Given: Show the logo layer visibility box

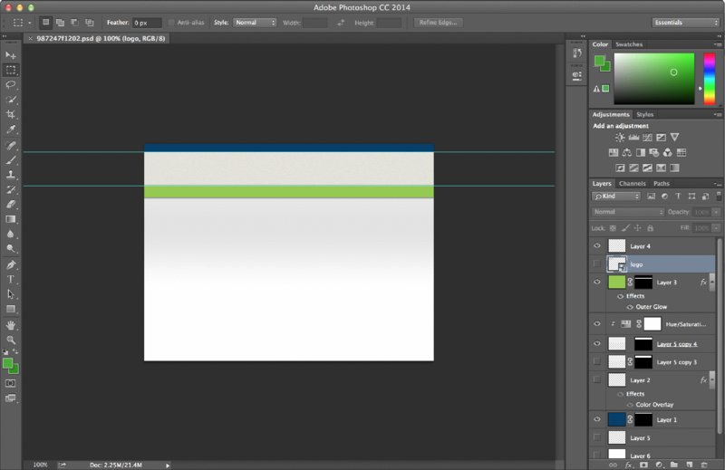Looking at the screenshot, I should pos(596,264).
